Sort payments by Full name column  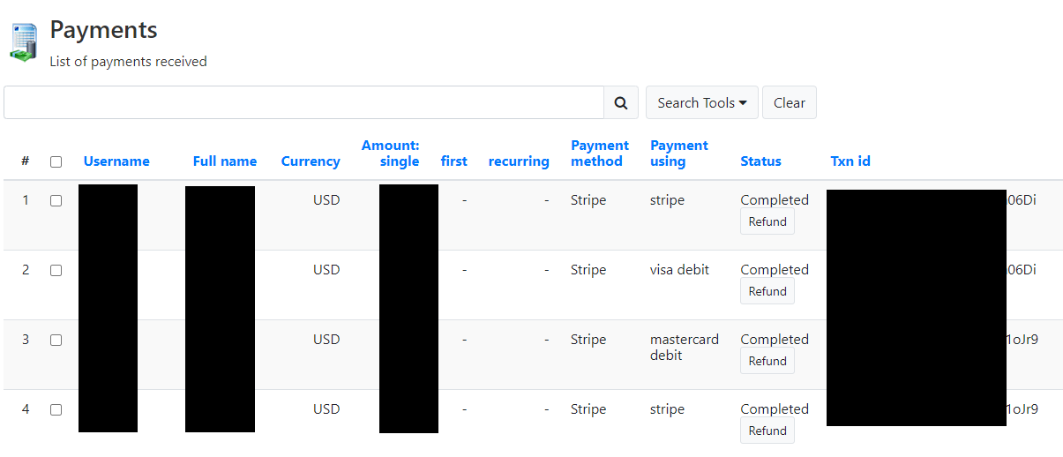225,161
